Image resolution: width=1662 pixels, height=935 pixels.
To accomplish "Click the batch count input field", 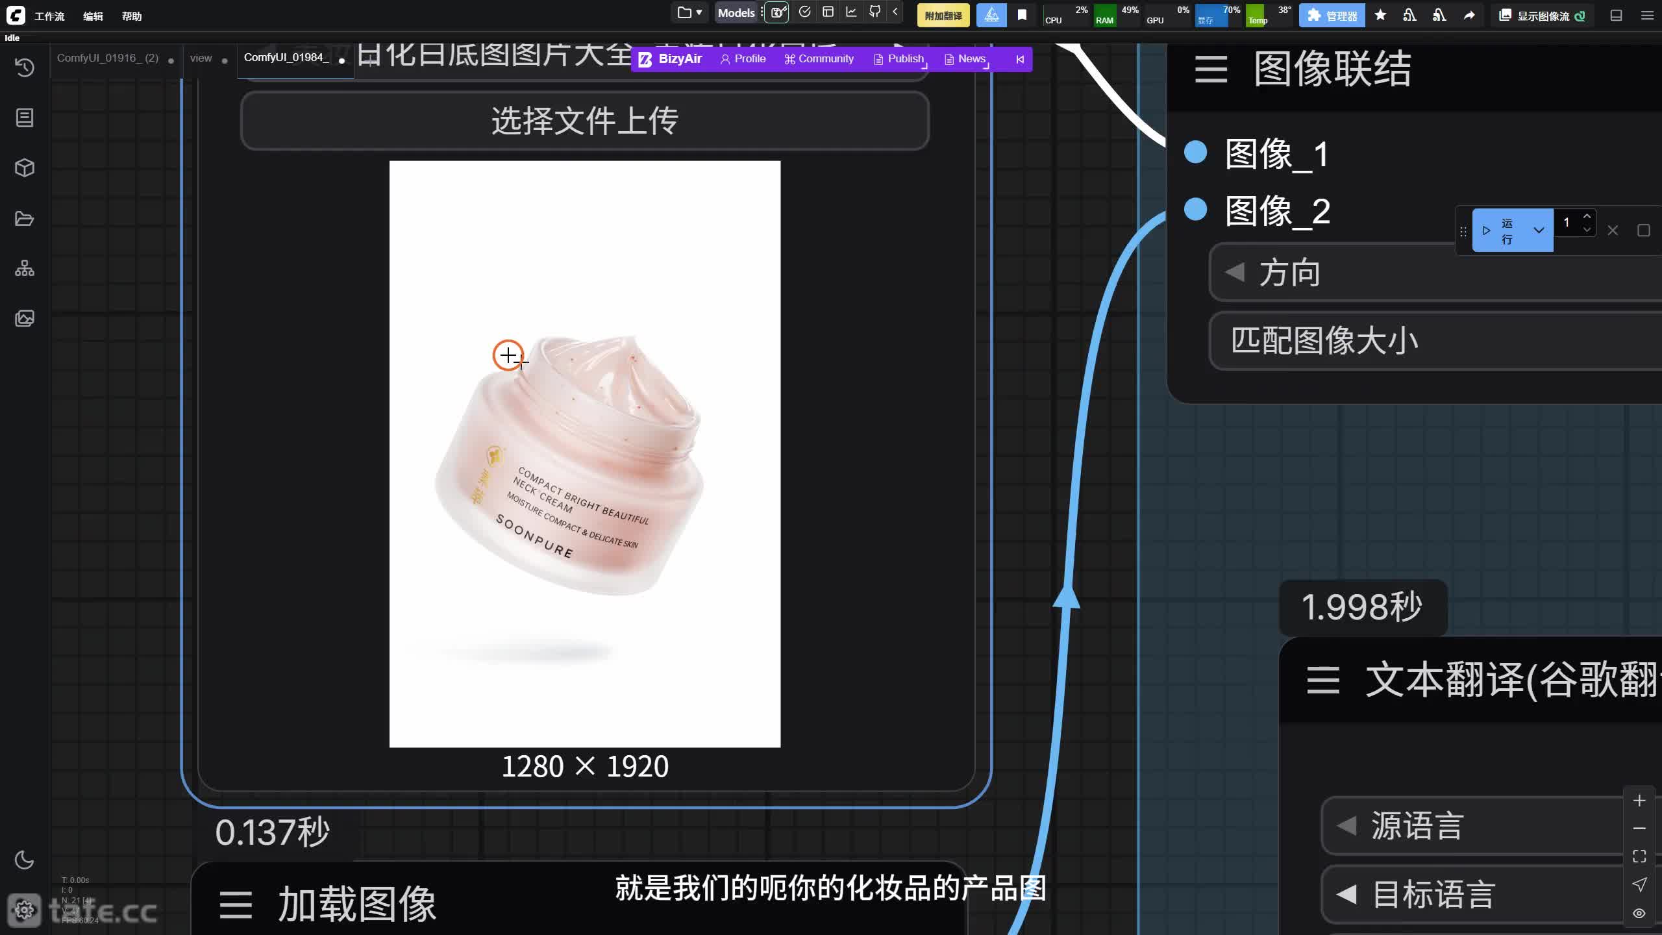I will 1567,223.
